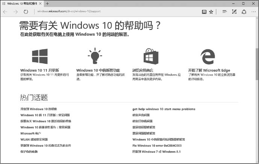
Task: Open 浏览应用商店 heading link
Action: (x=143, y=70)
